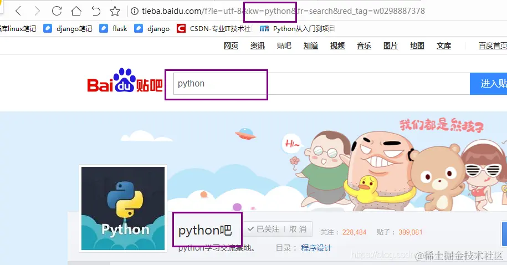507x265 pixels.
Task: Click the undo/restore arrow icon in toolbar
Action: 96,11
